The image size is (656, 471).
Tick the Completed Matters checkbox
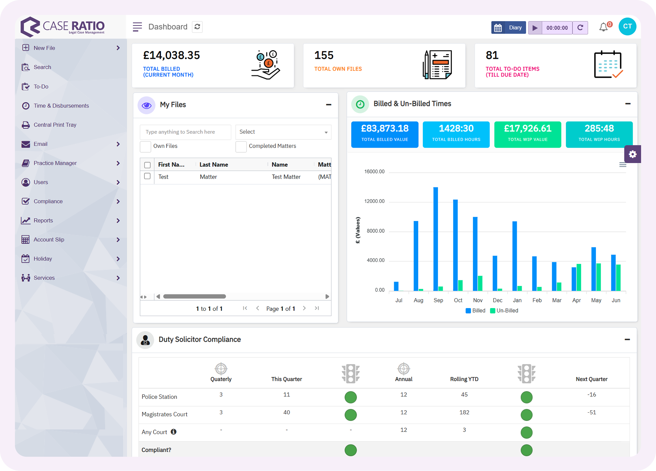coord(241,146)
